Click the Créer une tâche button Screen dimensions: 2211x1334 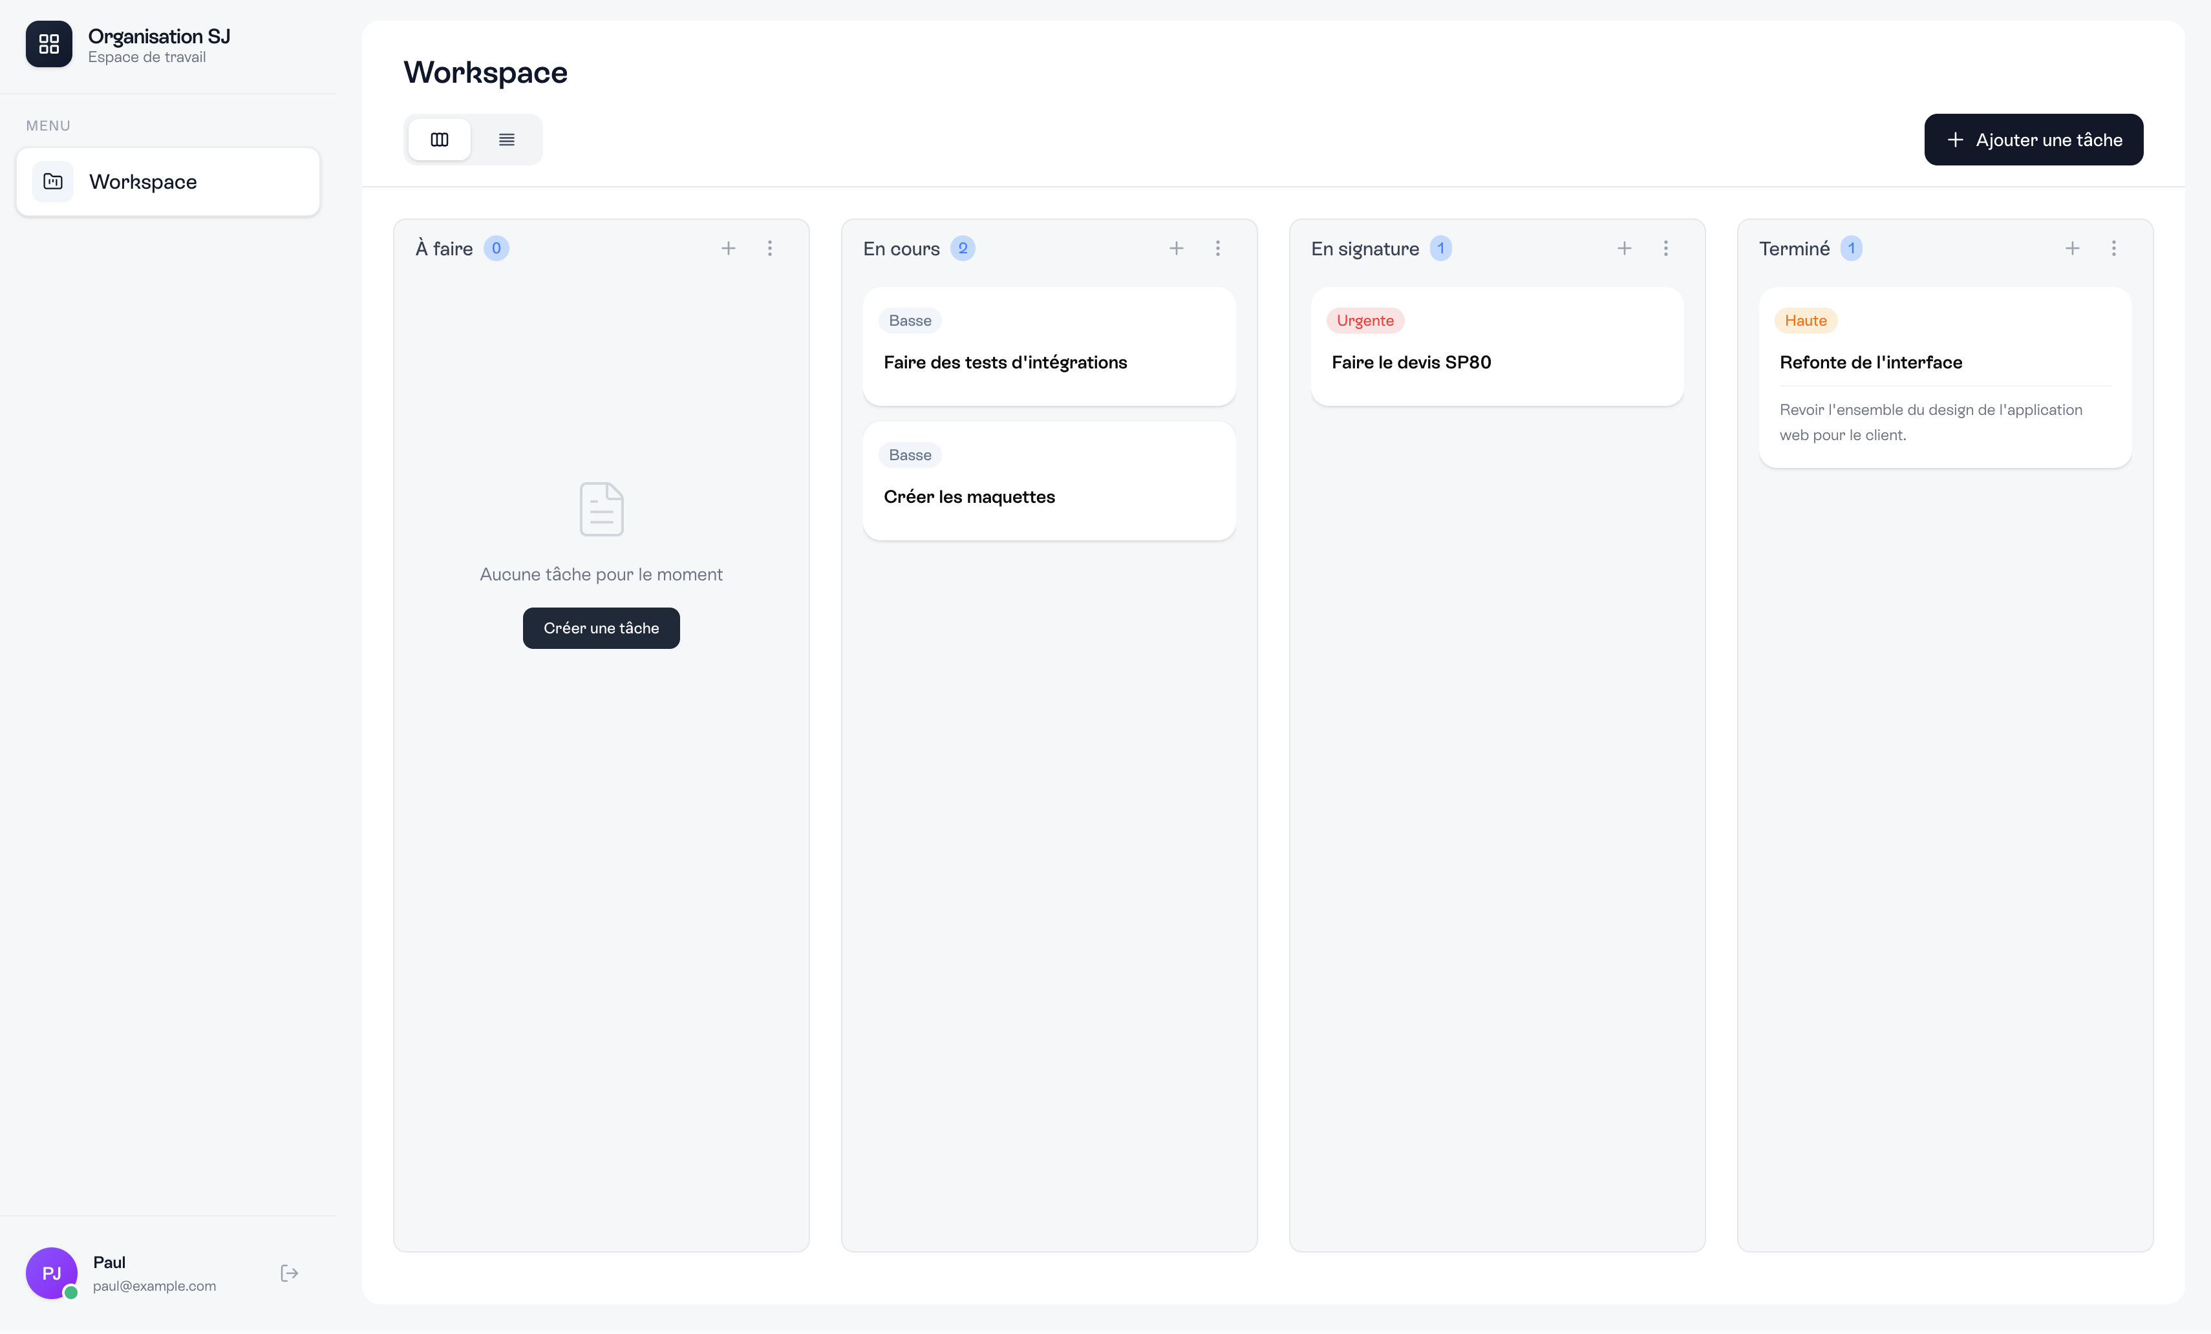[x=601, y=628]
